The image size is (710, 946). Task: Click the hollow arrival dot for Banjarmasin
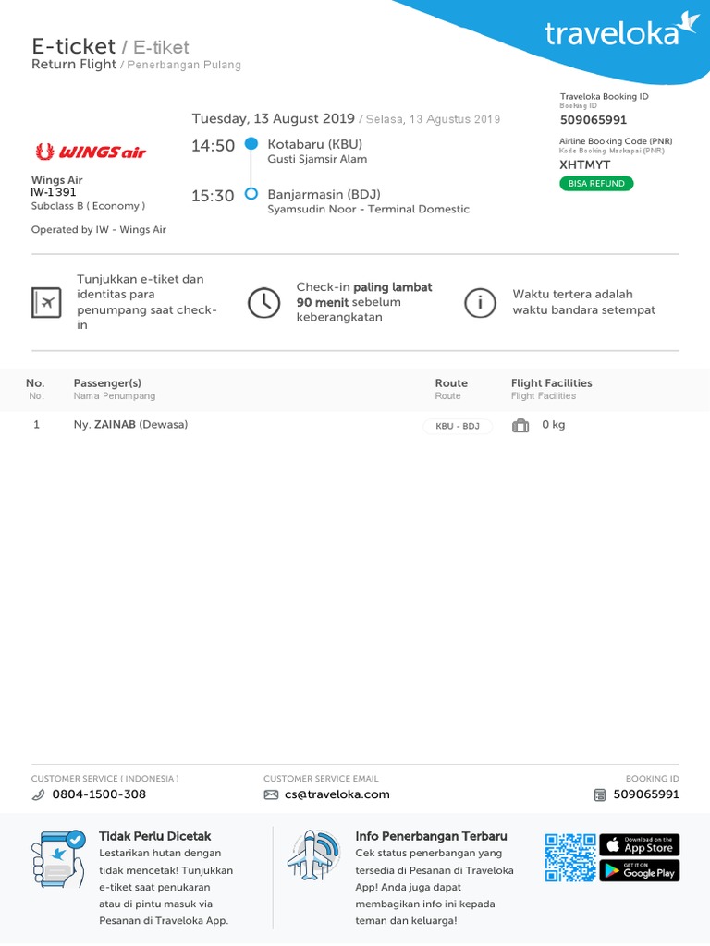click(x=251, y=194)
